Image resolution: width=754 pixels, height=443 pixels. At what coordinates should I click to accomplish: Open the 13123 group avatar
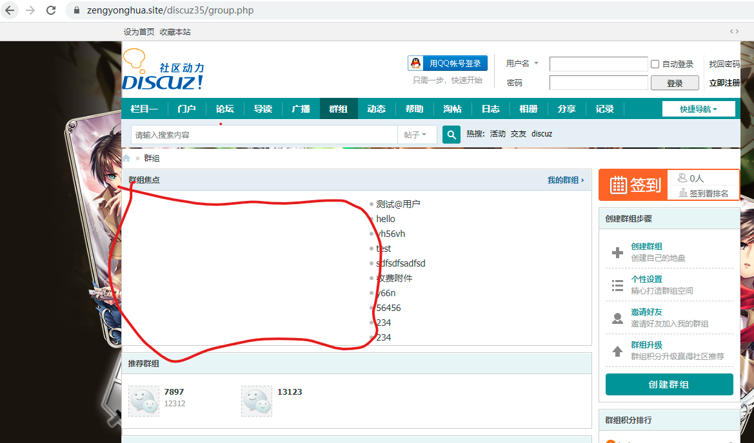coord(257,401)
